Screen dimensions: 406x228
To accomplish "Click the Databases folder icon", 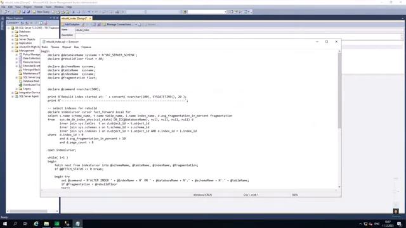I will (x=16, y=32).
